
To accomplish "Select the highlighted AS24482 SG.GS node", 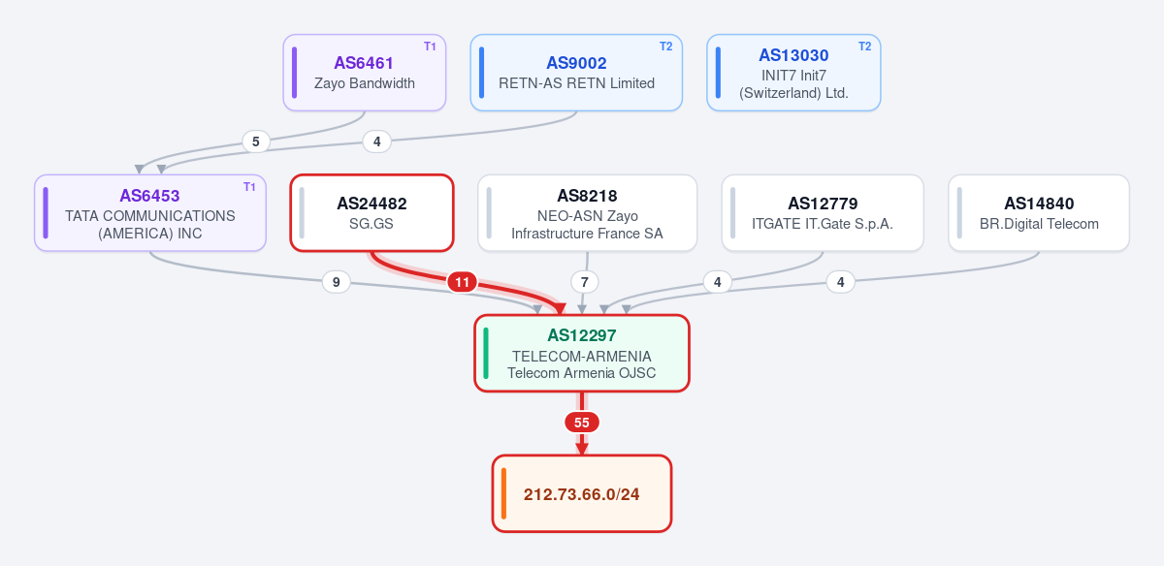I will click(372, 213).
